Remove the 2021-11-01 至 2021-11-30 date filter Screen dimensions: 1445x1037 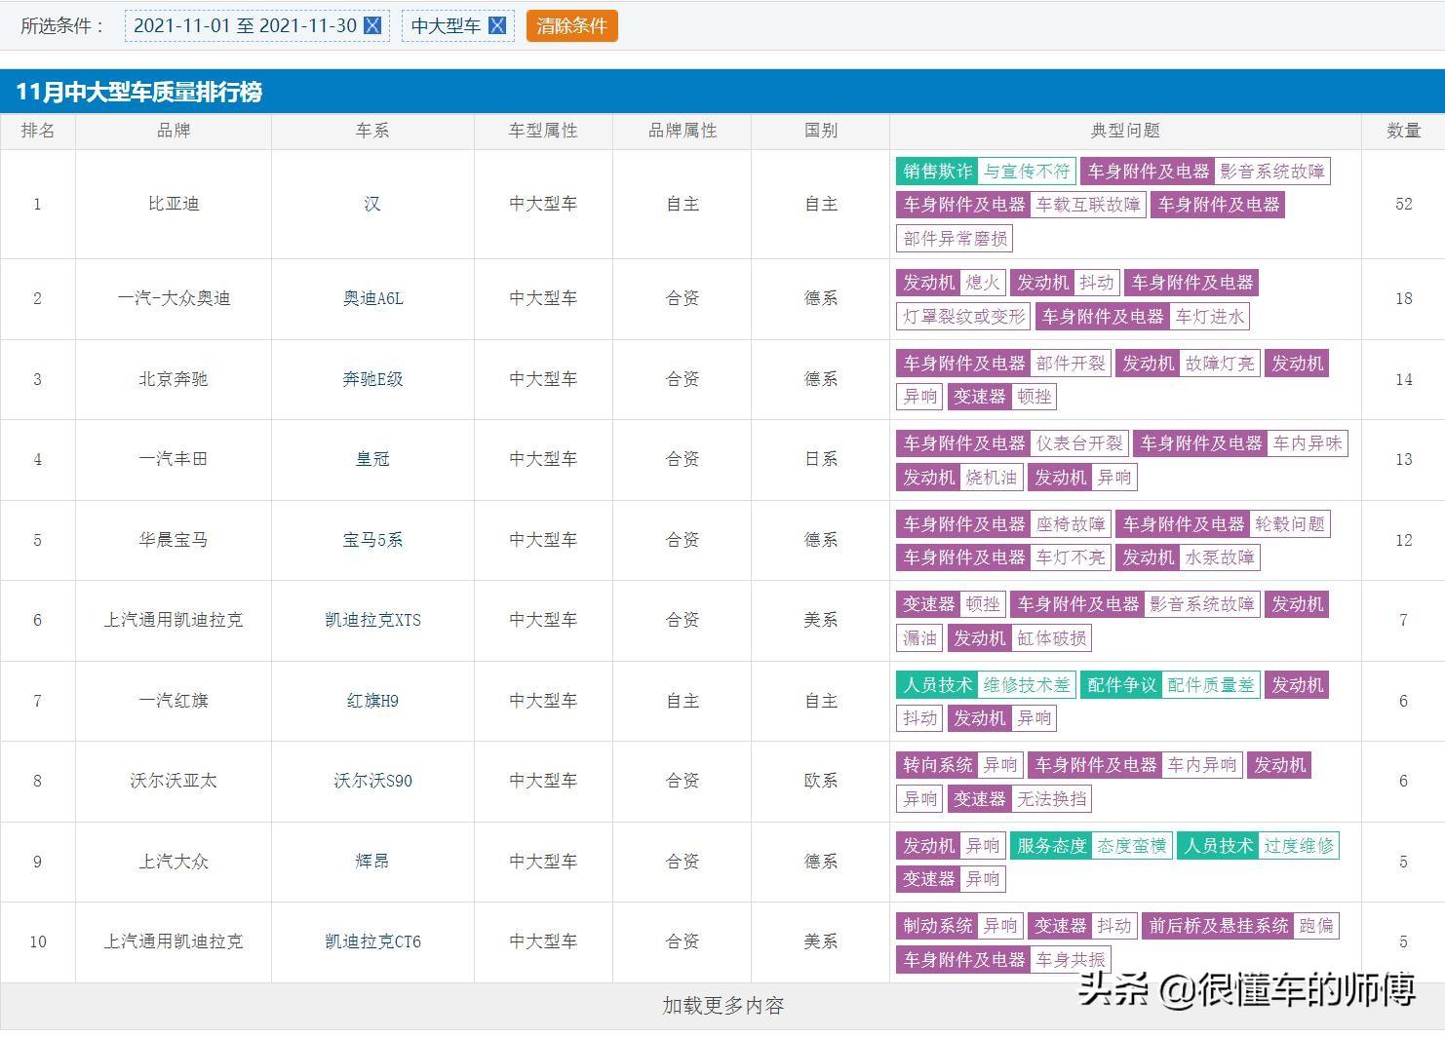372,26
